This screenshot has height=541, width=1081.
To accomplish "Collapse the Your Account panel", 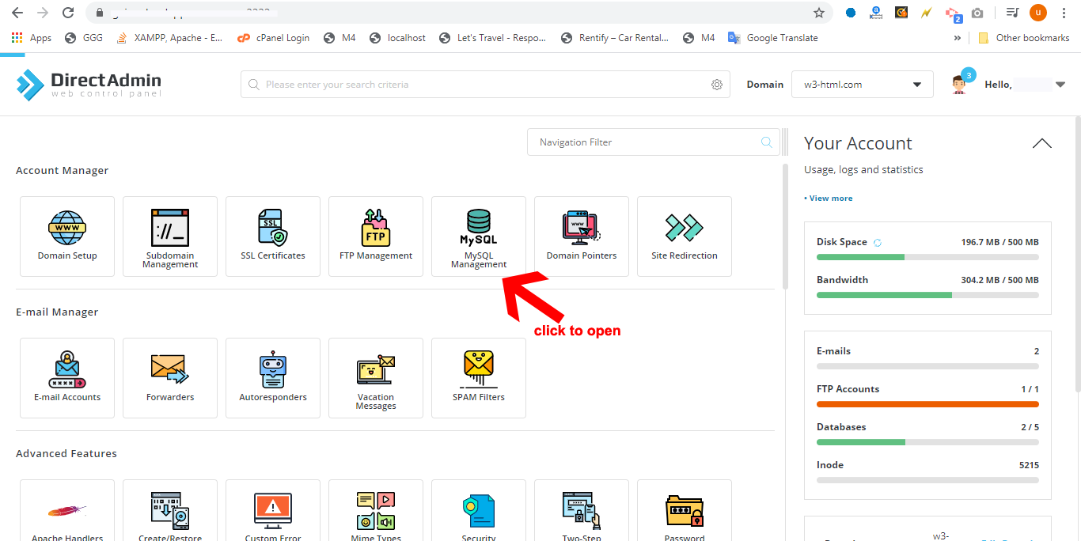I will pyautogui.click(x=1041, y=143).
